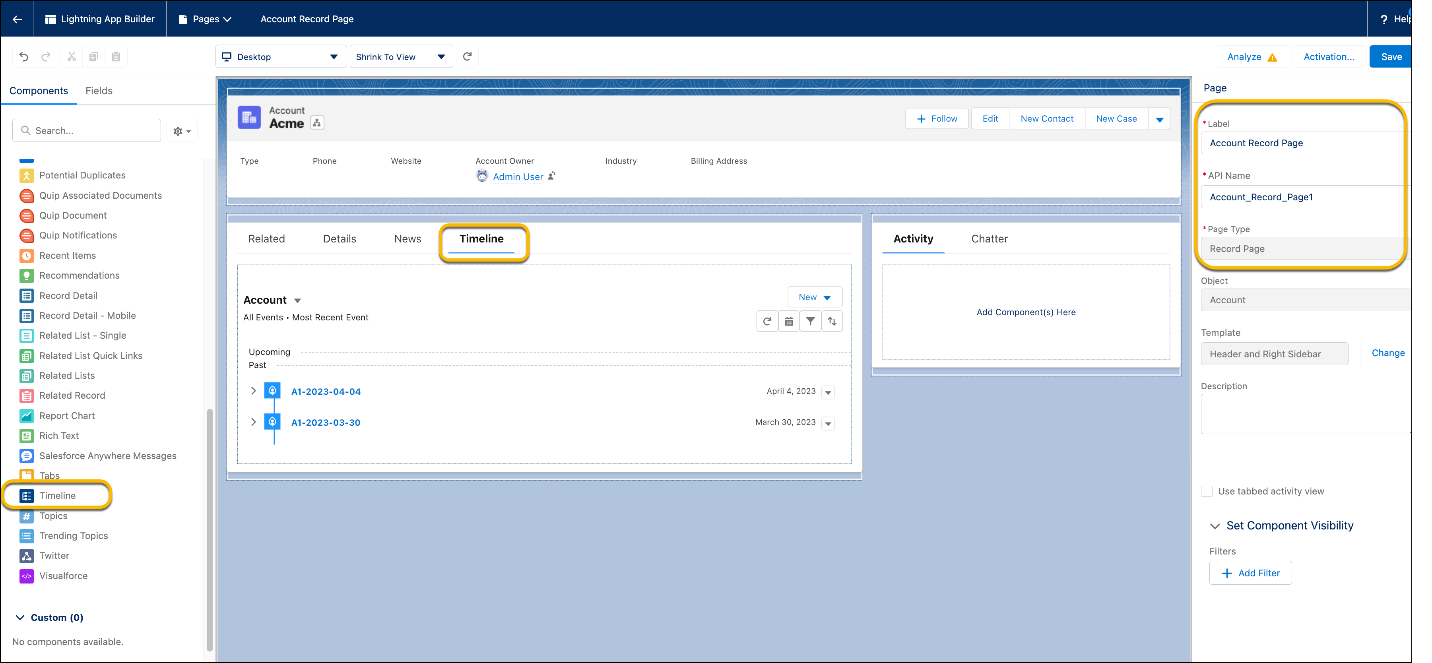The width and height of the screenshot is (1432, 663).
Task: Refresh the canvas preview icon
Action: tap(468, 57)
